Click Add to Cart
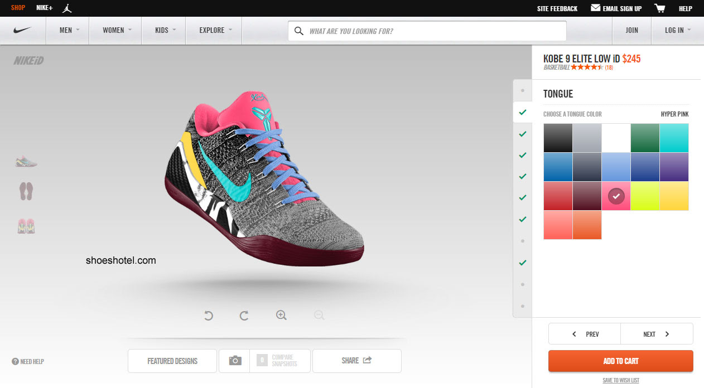 click(x=620, y=361)
